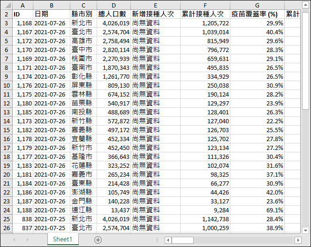Click horizontal scrollbar left arrow
311x247 pixels.
click(x=168, y=240)
